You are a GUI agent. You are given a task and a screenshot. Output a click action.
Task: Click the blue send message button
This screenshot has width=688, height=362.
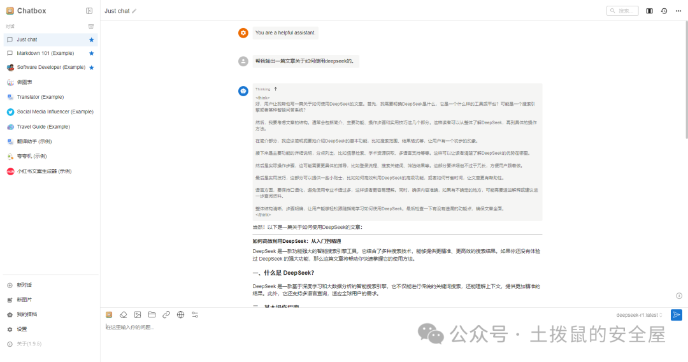point(677,315)
